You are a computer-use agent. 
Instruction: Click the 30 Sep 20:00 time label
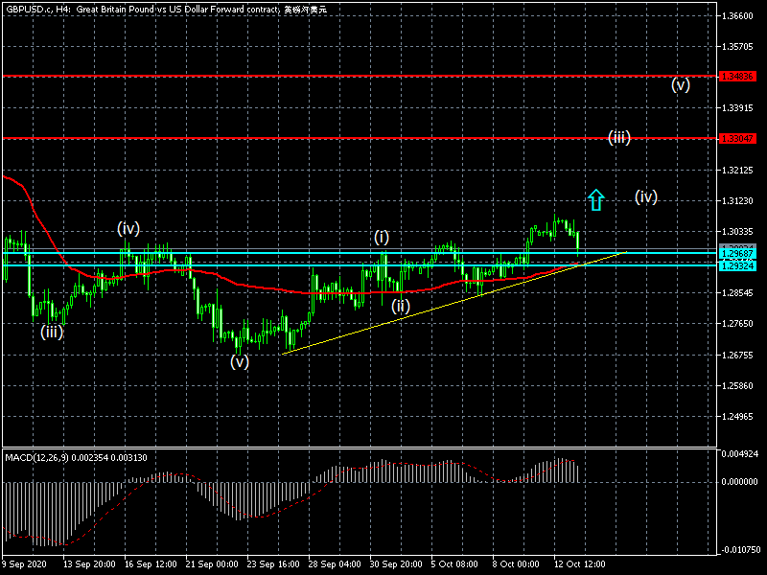click(x=396, y=564)
